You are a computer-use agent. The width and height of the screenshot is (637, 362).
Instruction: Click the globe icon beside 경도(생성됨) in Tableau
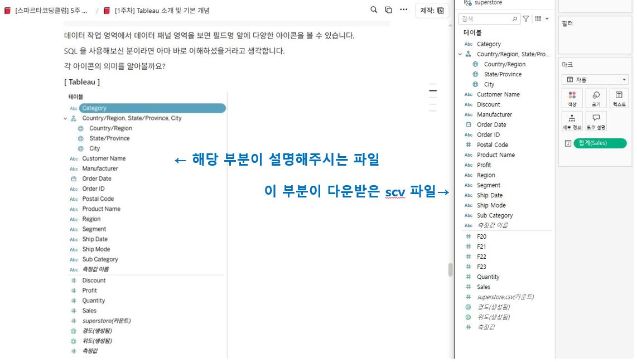469,307
